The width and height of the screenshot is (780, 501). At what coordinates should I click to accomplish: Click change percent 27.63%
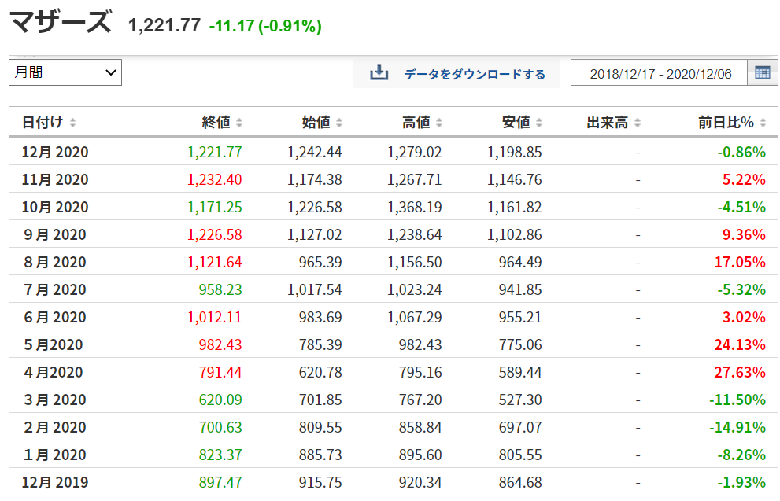(740, 372)
